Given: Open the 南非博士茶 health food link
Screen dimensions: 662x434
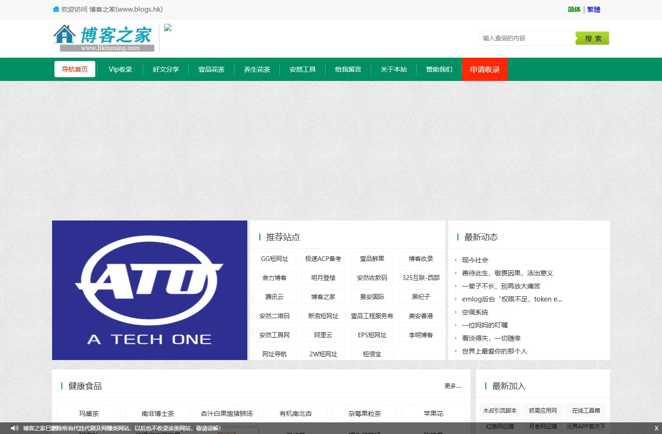Looking at the screenshot, I should 158,414.
